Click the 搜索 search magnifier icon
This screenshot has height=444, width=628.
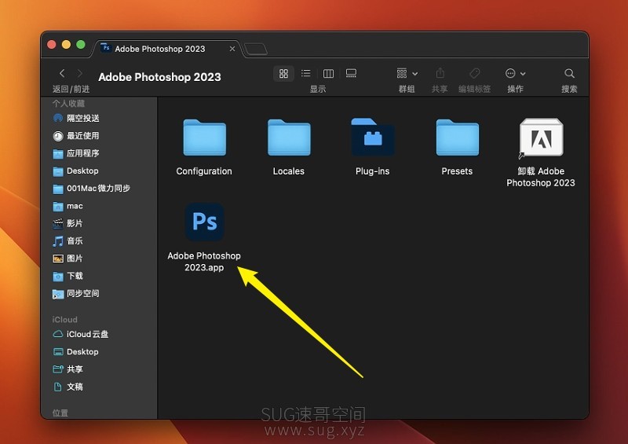tap(569, 73)
